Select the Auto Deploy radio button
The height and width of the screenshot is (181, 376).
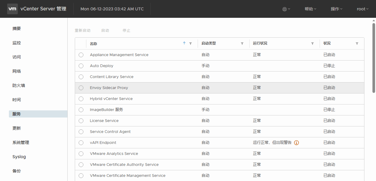pyautogui.click(x=81, y=66)
